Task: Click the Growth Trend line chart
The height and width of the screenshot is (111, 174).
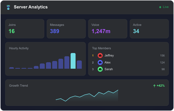Action: tap(87, 96)
